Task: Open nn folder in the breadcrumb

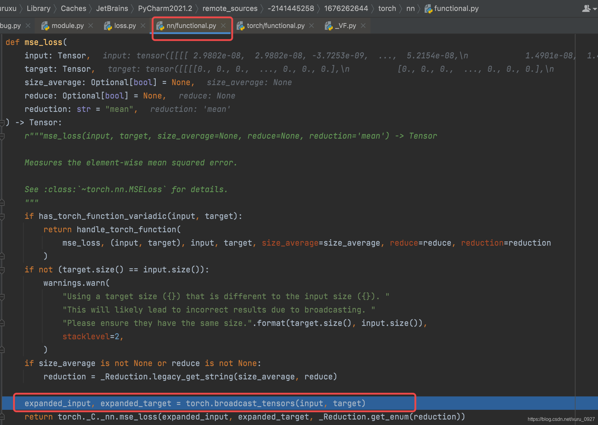Action: 410,9
